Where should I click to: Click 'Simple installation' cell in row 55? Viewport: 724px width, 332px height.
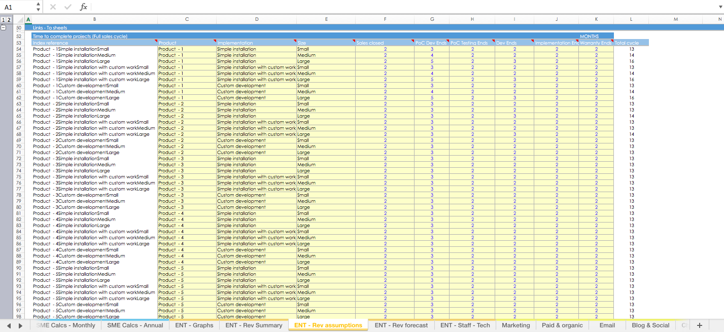click(x=256, y=55)
